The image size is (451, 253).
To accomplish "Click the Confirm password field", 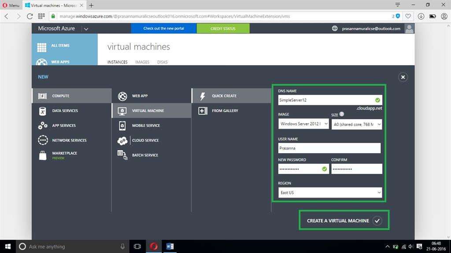I will [357, 169].
